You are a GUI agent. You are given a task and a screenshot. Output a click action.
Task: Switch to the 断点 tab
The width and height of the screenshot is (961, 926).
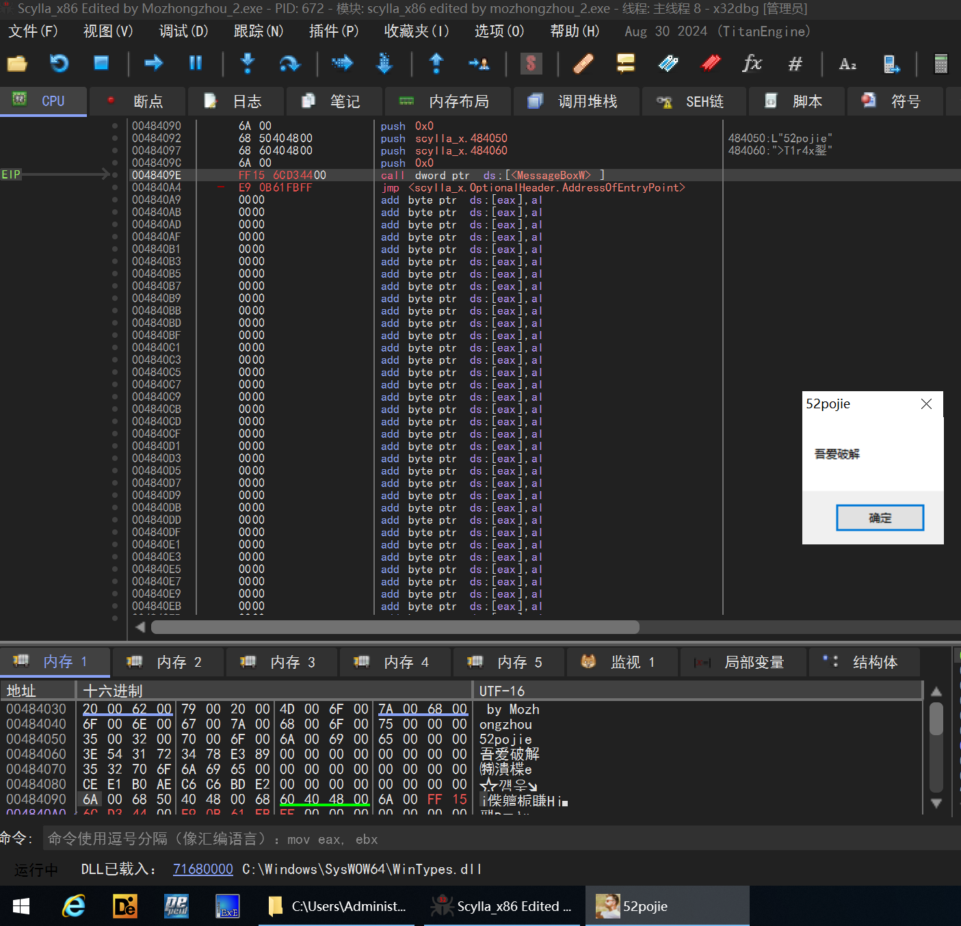pyautogui.click(x=137, y=101)
